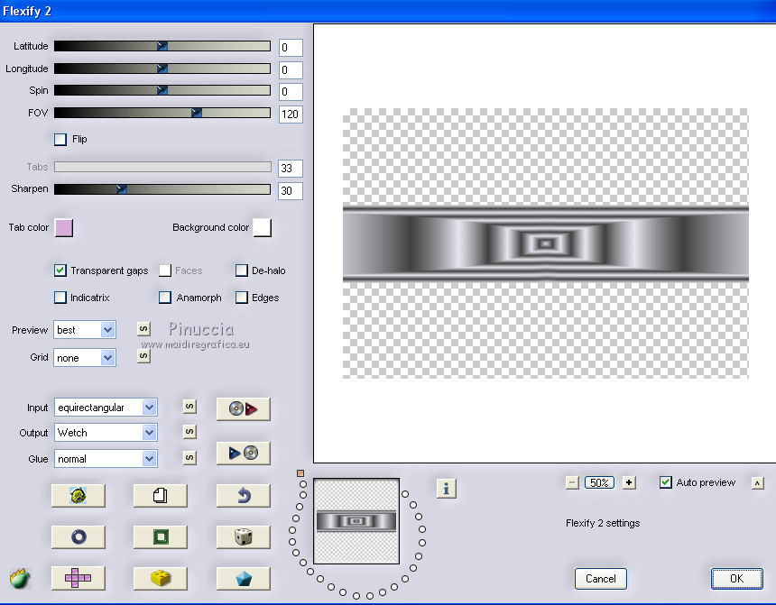Click the S button next to Preview dropdown

click(143, 328)
